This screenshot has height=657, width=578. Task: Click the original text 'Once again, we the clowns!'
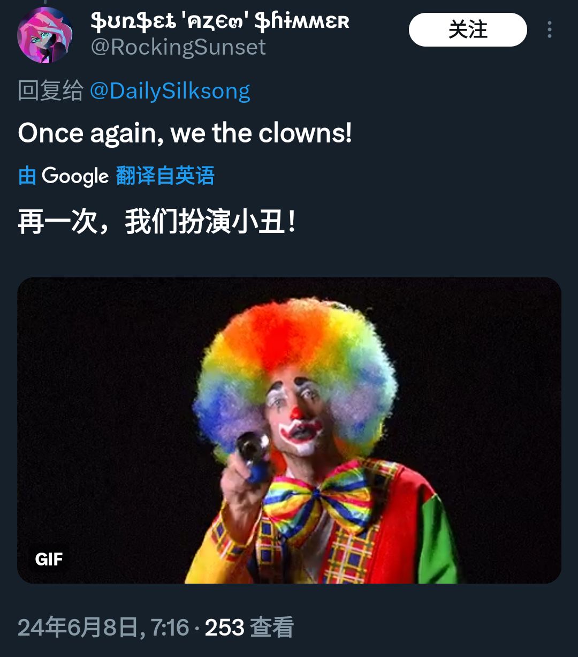185,133
